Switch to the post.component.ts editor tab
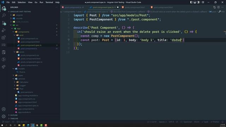Screen dimensions: 226x127 coord(73,7)
